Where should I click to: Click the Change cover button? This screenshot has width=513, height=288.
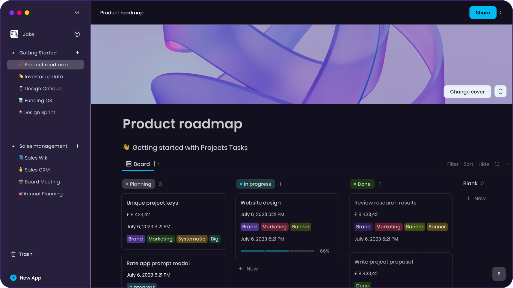tap(467, 92)
